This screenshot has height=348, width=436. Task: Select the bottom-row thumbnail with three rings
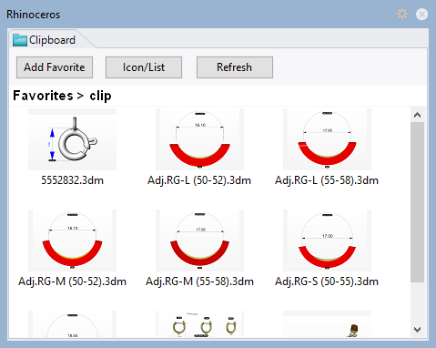coord(199,324)
